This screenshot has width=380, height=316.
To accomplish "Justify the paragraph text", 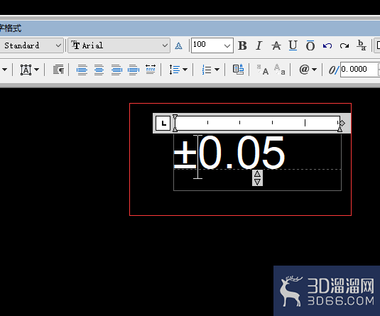I will pyautogui.click(x=134, y=70).
